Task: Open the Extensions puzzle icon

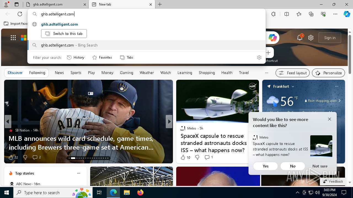Action: (x=273, y=14)
